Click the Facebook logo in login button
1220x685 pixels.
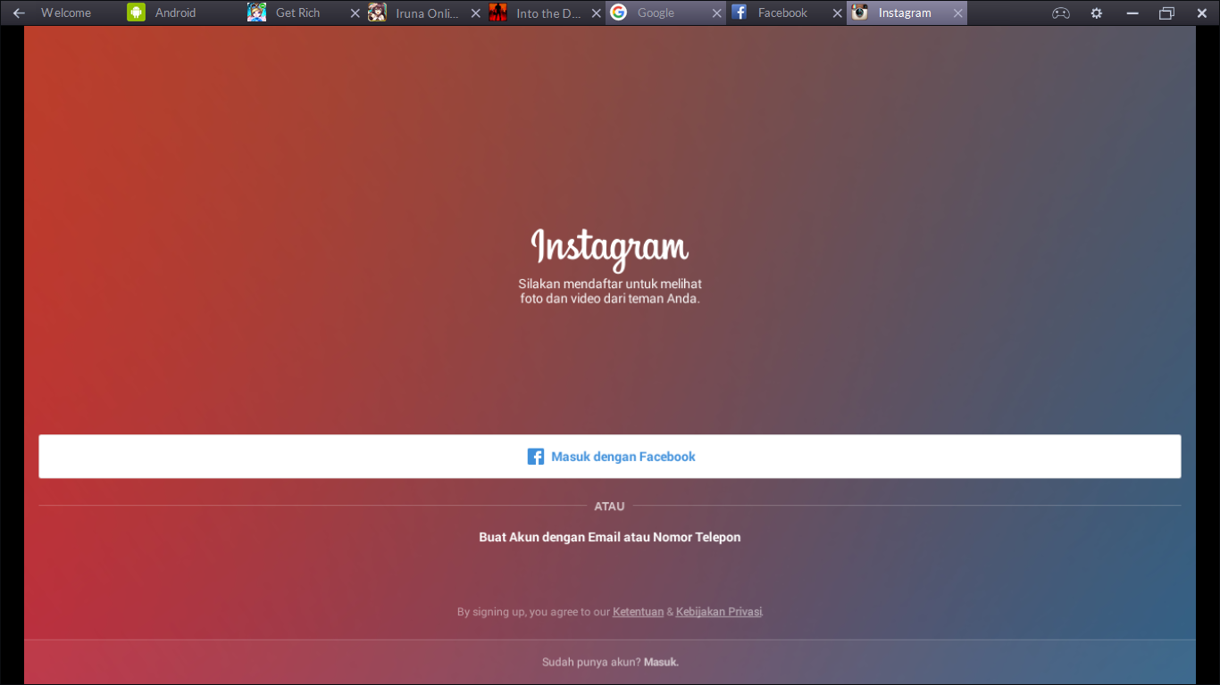coord(536,457)
